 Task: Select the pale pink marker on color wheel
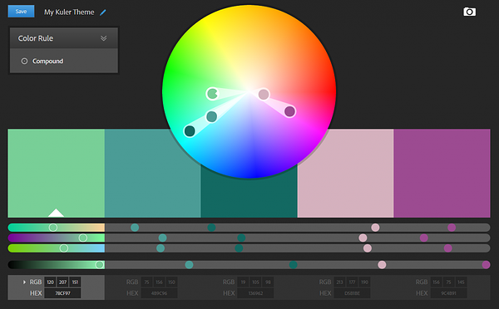tap(264, 95)
